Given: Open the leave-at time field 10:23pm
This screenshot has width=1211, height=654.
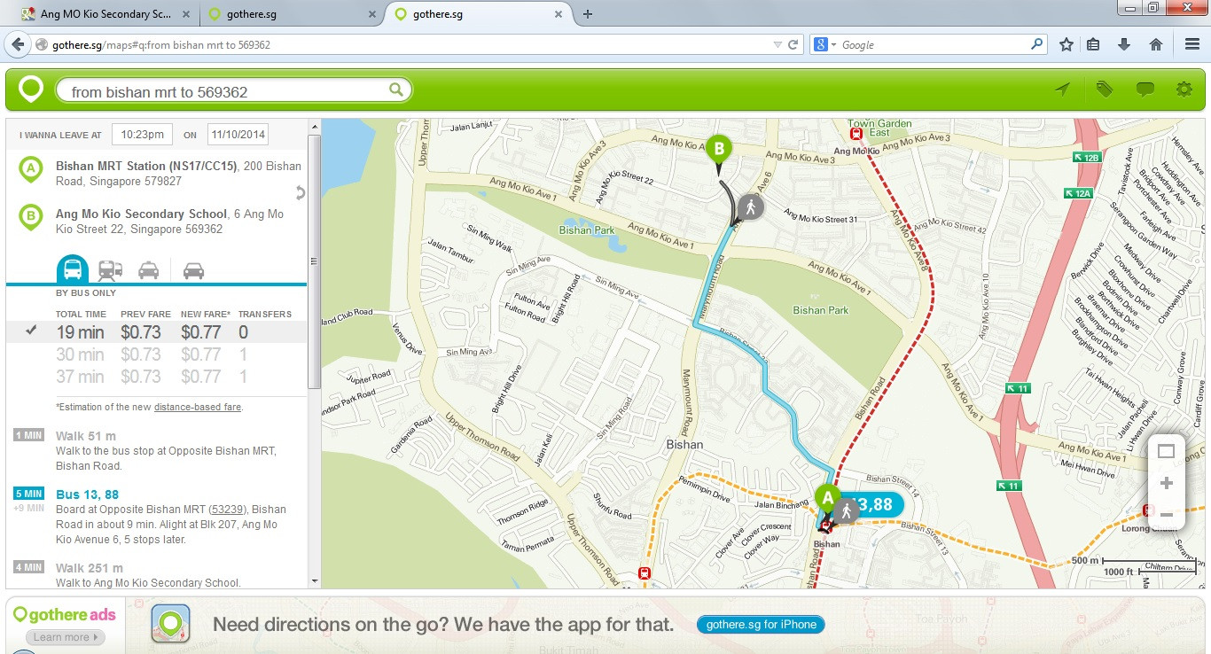Looking at the screenshot, I should point(142,135).
